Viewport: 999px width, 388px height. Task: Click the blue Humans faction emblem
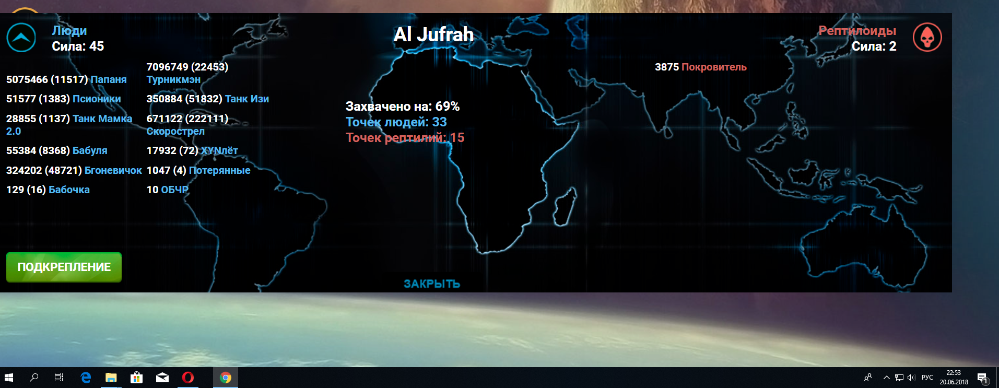(21, 38)
